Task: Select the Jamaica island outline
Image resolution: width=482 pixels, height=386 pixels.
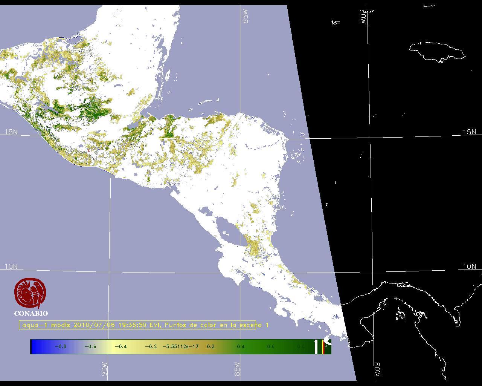Action: tap(437, 51)
